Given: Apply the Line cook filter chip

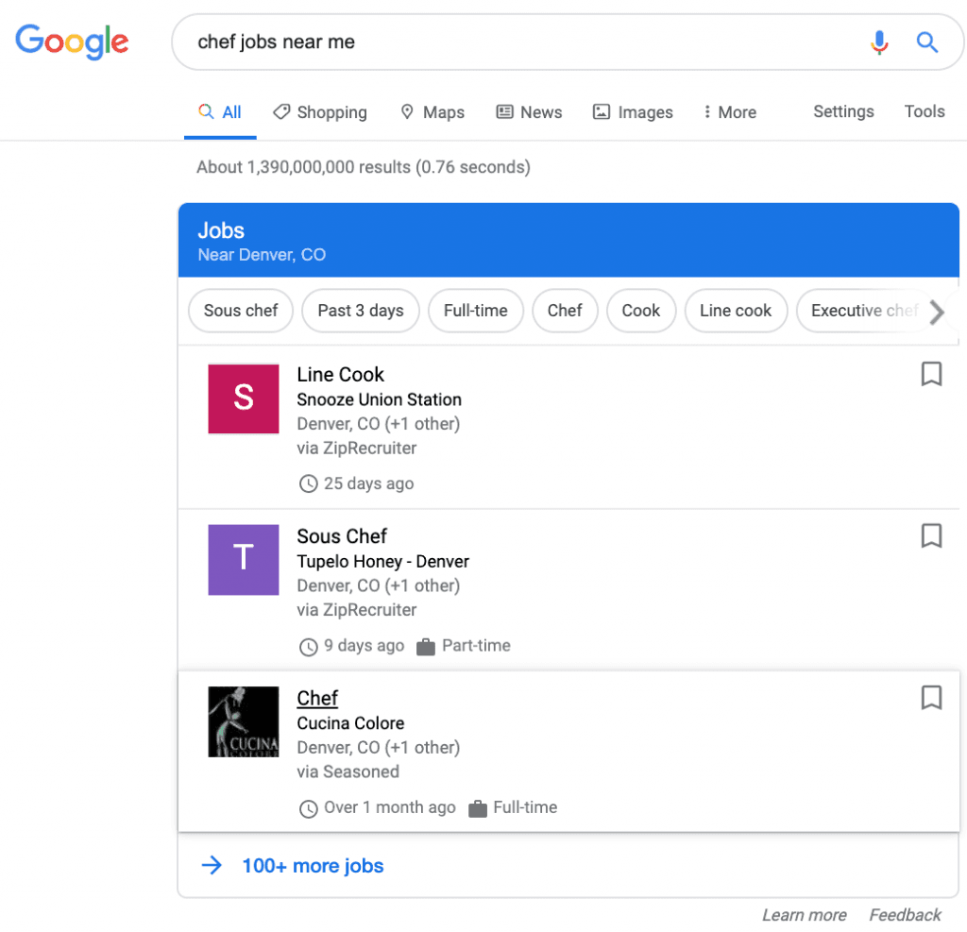Looking at the screenshot, I should [736, 311].
